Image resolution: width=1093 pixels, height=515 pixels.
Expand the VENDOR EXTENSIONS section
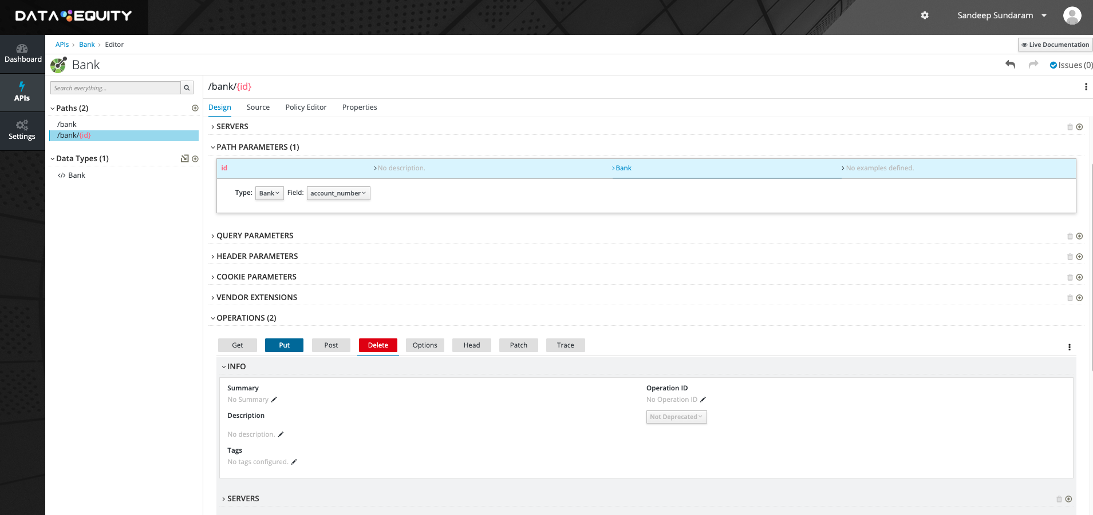tap(254, 297)
